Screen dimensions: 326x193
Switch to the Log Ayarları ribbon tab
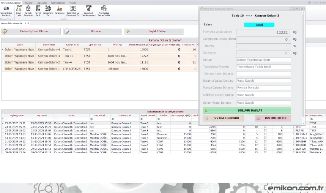42,3
